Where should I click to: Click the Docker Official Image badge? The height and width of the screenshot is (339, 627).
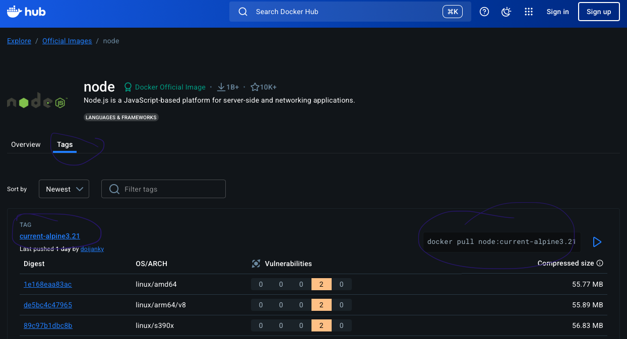point(165,87)
